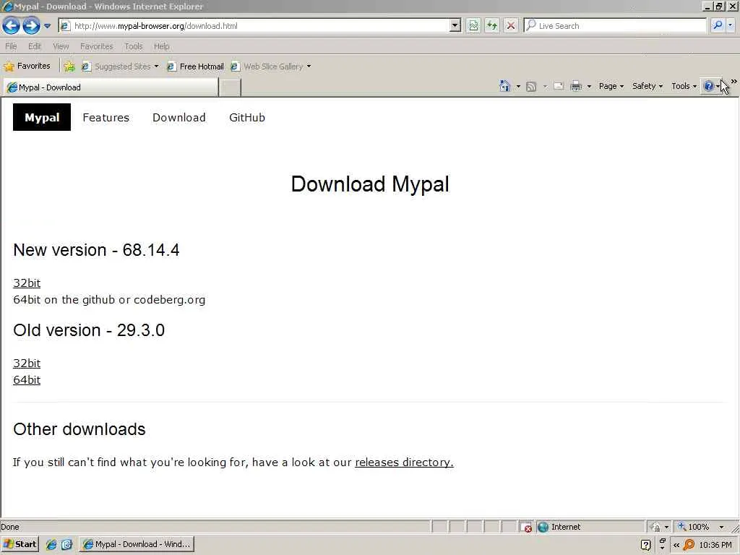The image size is (740, 555).
Task: Open the releases directory link
Action: pos(404,462)
